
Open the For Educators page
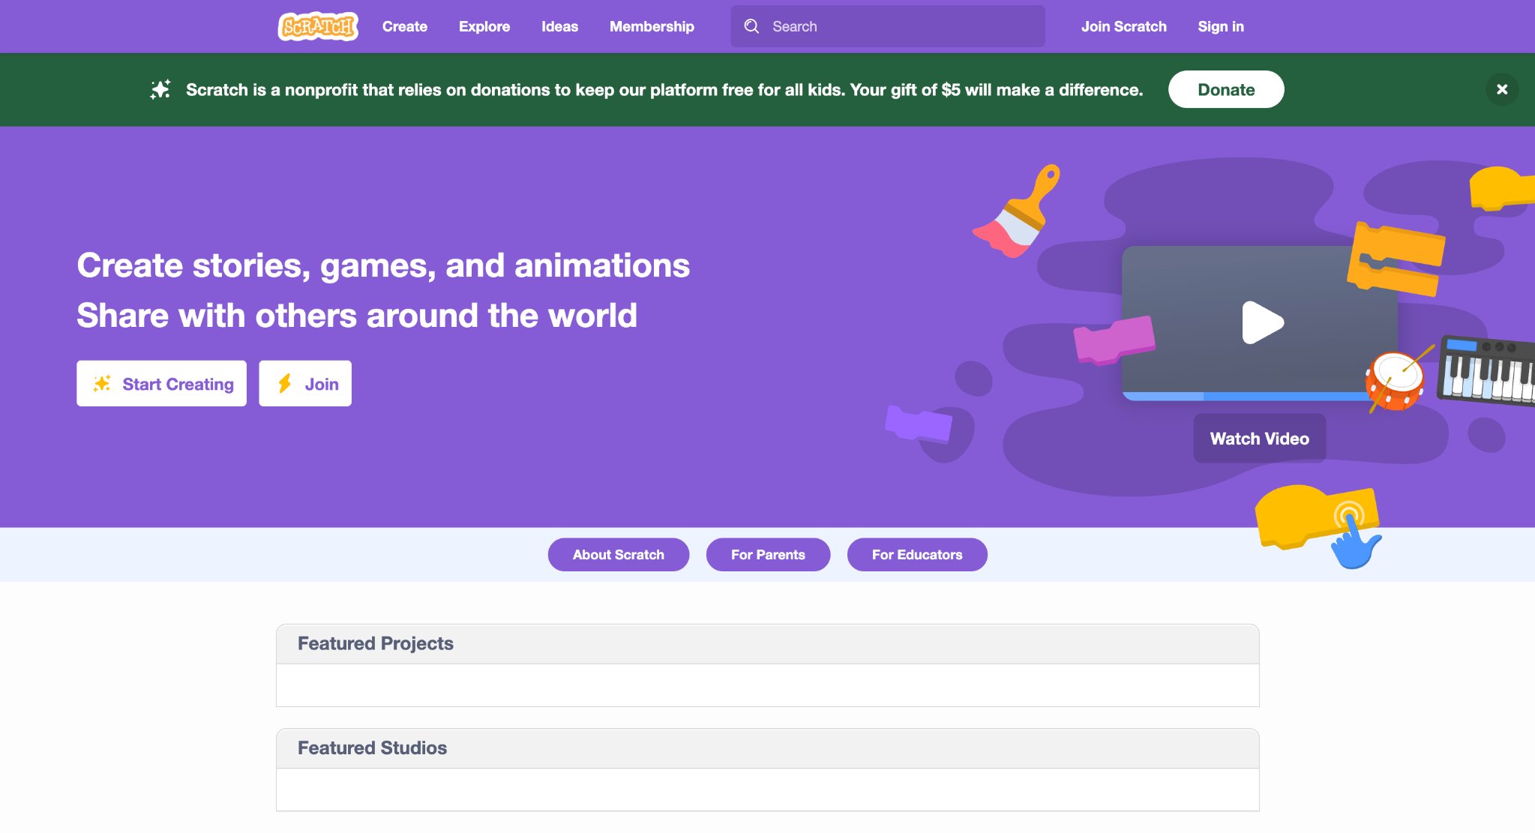(x=916, y=555)
